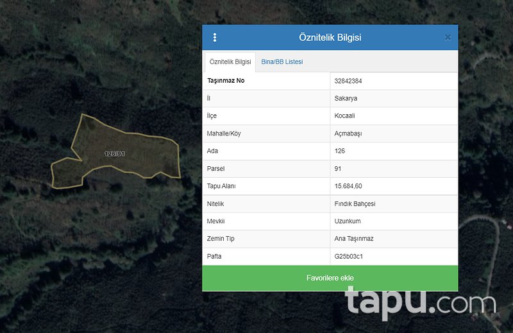Close the Öznitelik Bilgisi dialog
The image size is (513, 333).
(x=448, y=38)
